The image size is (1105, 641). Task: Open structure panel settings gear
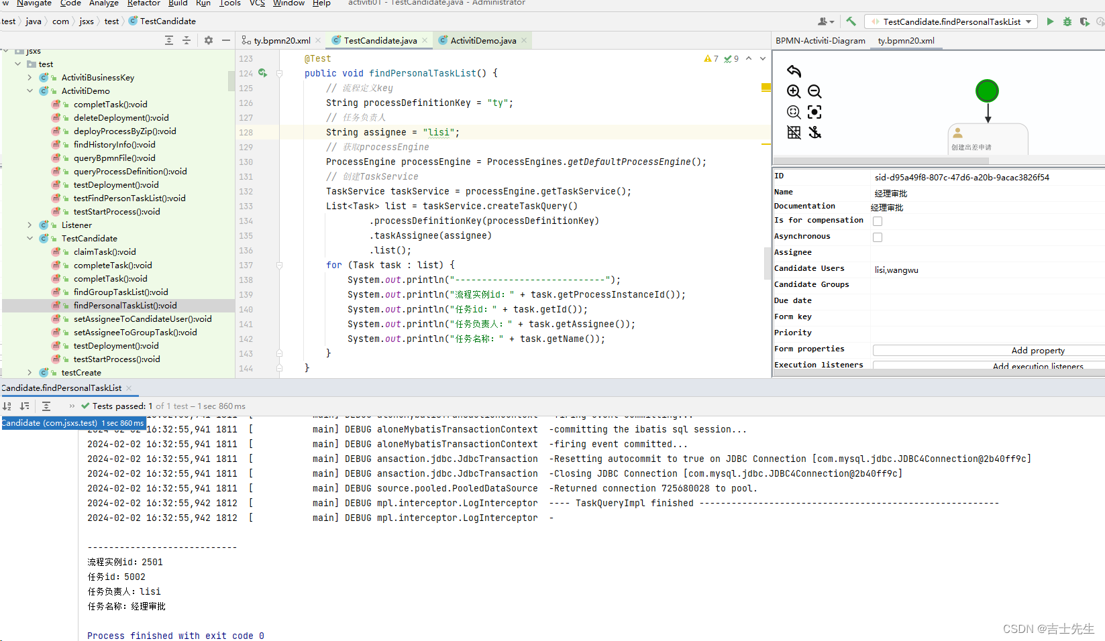tap(209, 40)
